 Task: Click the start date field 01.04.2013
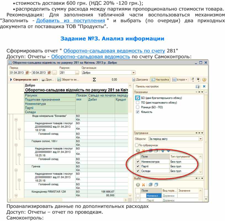[17, 73]
